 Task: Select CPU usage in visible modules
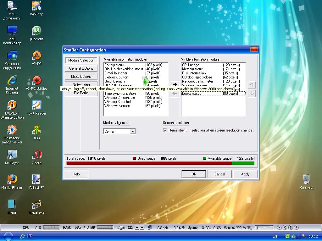pyautogui.click(x=214, y=65)
